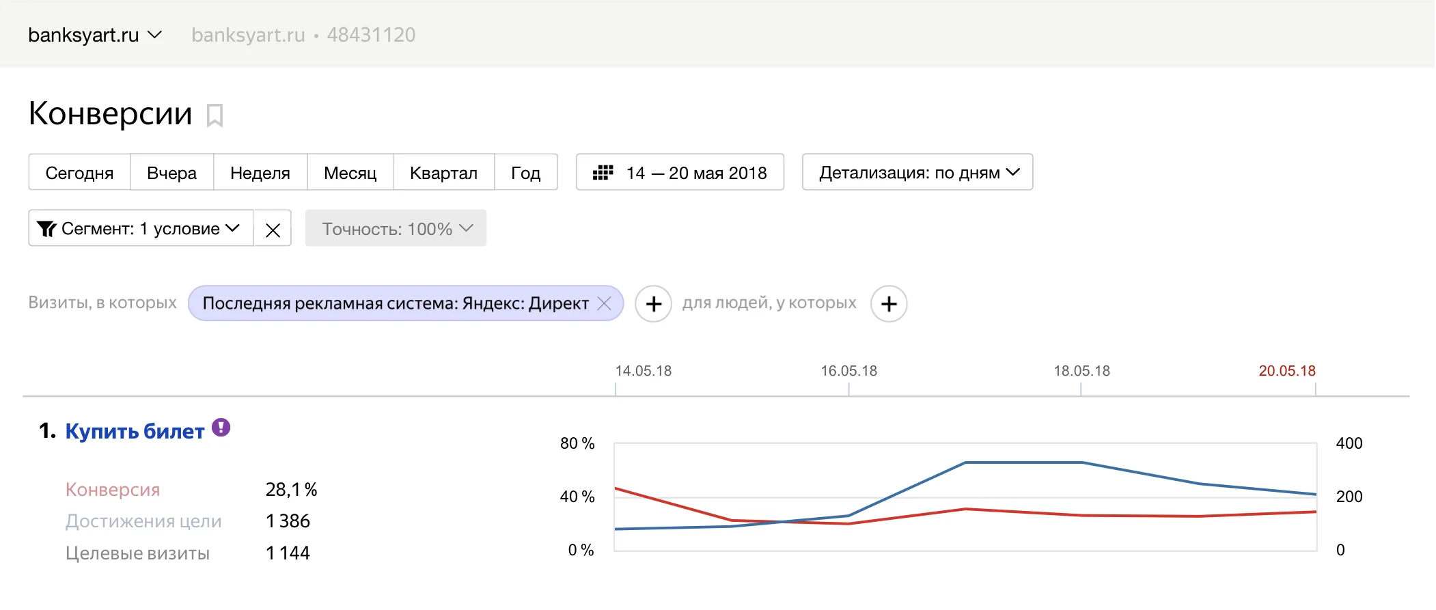Remove the Яндекс: Директ filter chip

(x=604, y=303)
